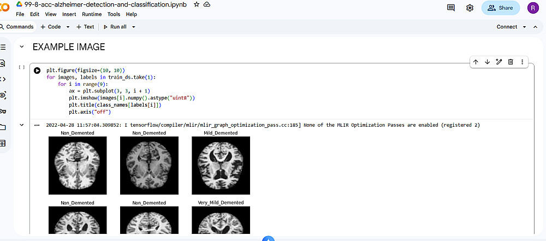Add a Text cell button
The image size is (546, 241).
(x=85, y=27)
